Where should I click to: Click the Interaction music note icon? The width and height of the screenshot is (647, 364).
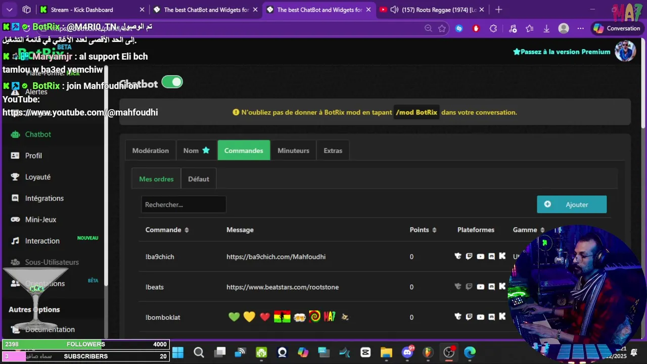pyautogui.click(x=15, y=241)
